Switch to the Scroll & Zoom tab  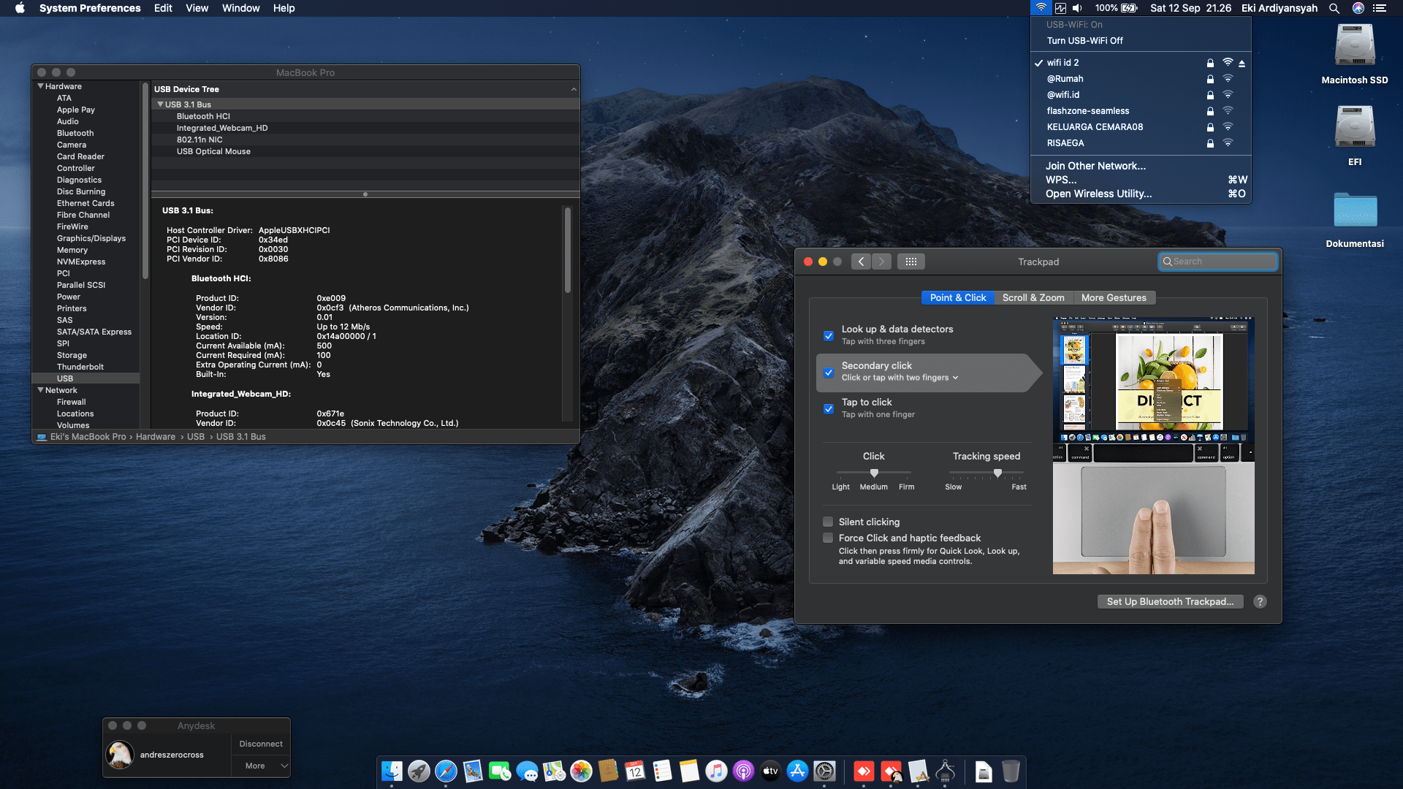[1033, 297]
